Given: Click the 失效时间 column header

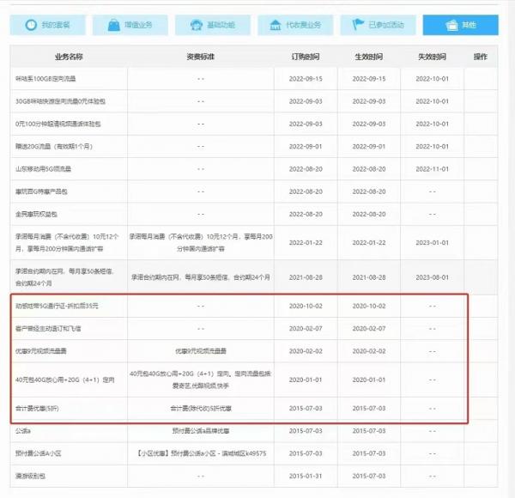Looking at the screenshot, I should click(433, 57).
